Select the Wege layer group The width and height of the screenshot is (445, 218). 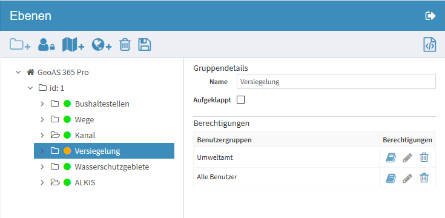(x=84, y=120)
